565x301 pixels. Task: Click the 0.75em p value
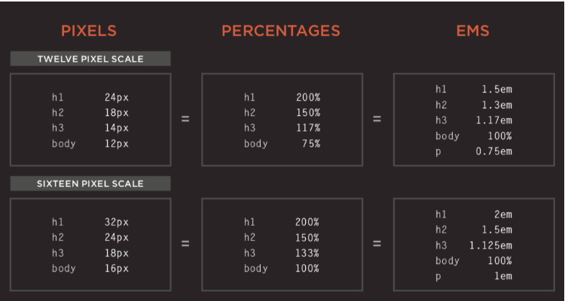tap(493, 151)
